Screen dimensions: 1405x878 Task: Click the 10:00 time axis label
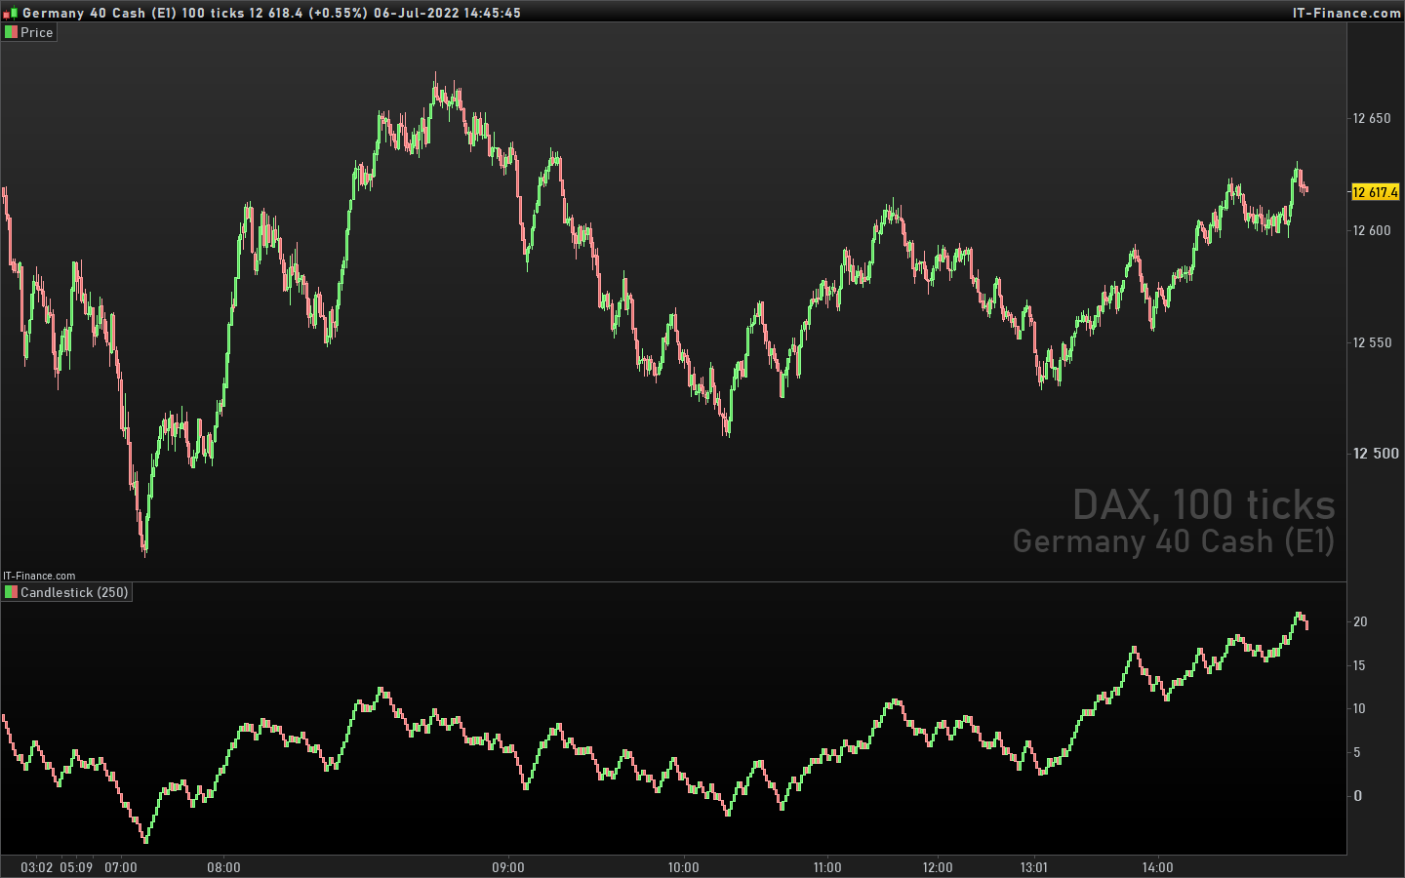(x=684, y=867)
